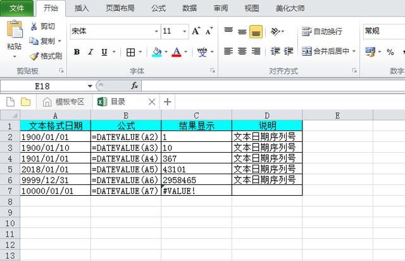Open the font size dropdown (11)
The width and height of the screenshot is (405, 261).
(184, 31)
